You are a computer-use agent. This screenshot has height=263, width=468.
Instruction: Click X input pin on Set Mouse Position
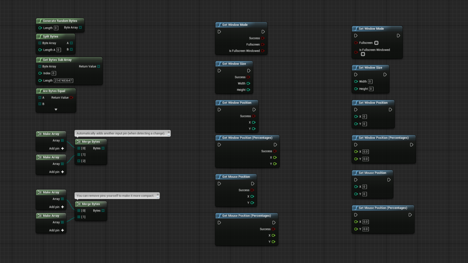click(x=356, y=187)
